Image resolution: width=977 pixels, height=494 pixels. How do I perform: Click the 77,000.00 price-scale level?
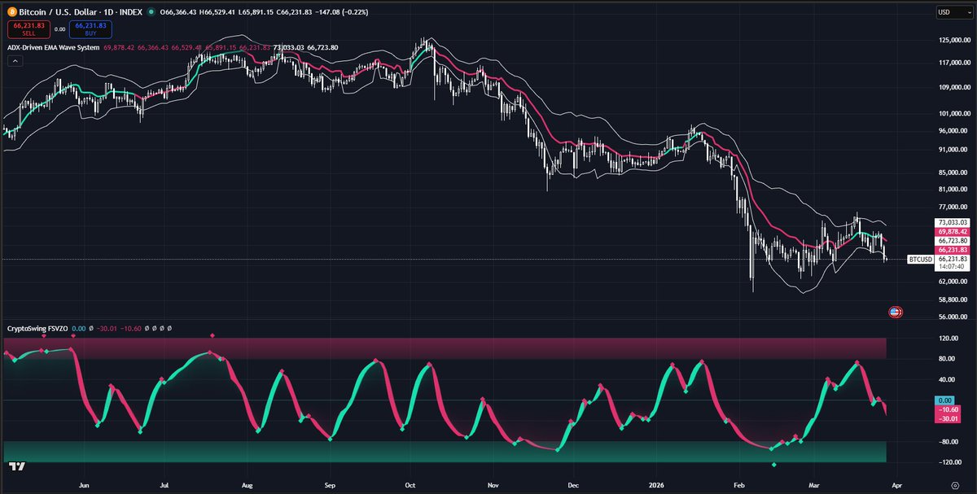click(953, 207)
